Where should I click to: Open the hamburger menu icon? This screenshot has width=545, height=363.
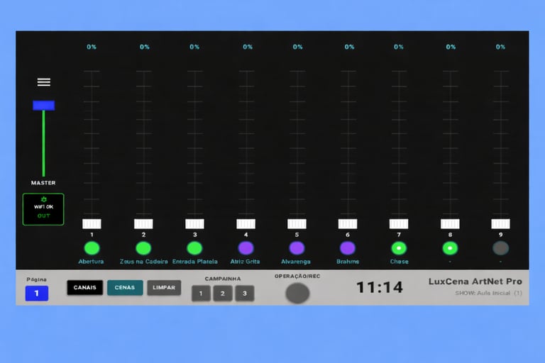click(x=44, y=82)
